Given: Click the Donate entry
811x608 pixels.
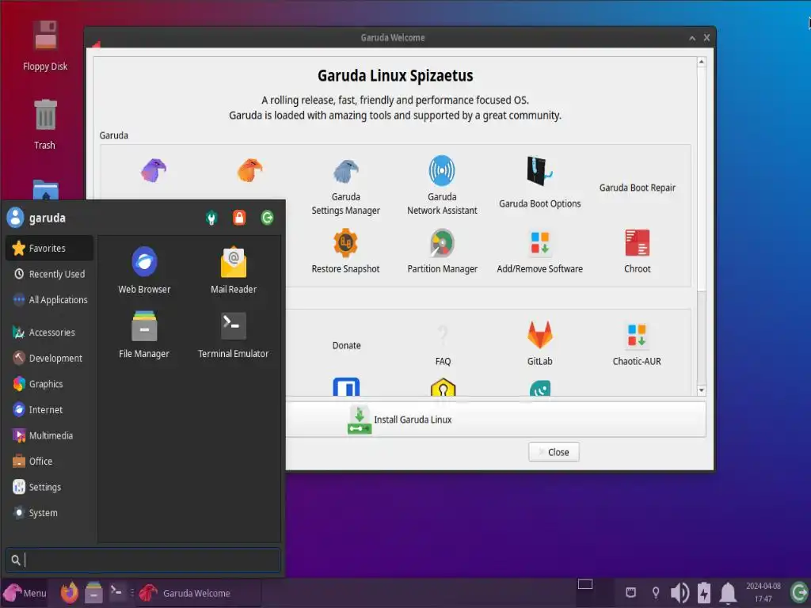Looking at the screenshot, I should click(346, 345).
